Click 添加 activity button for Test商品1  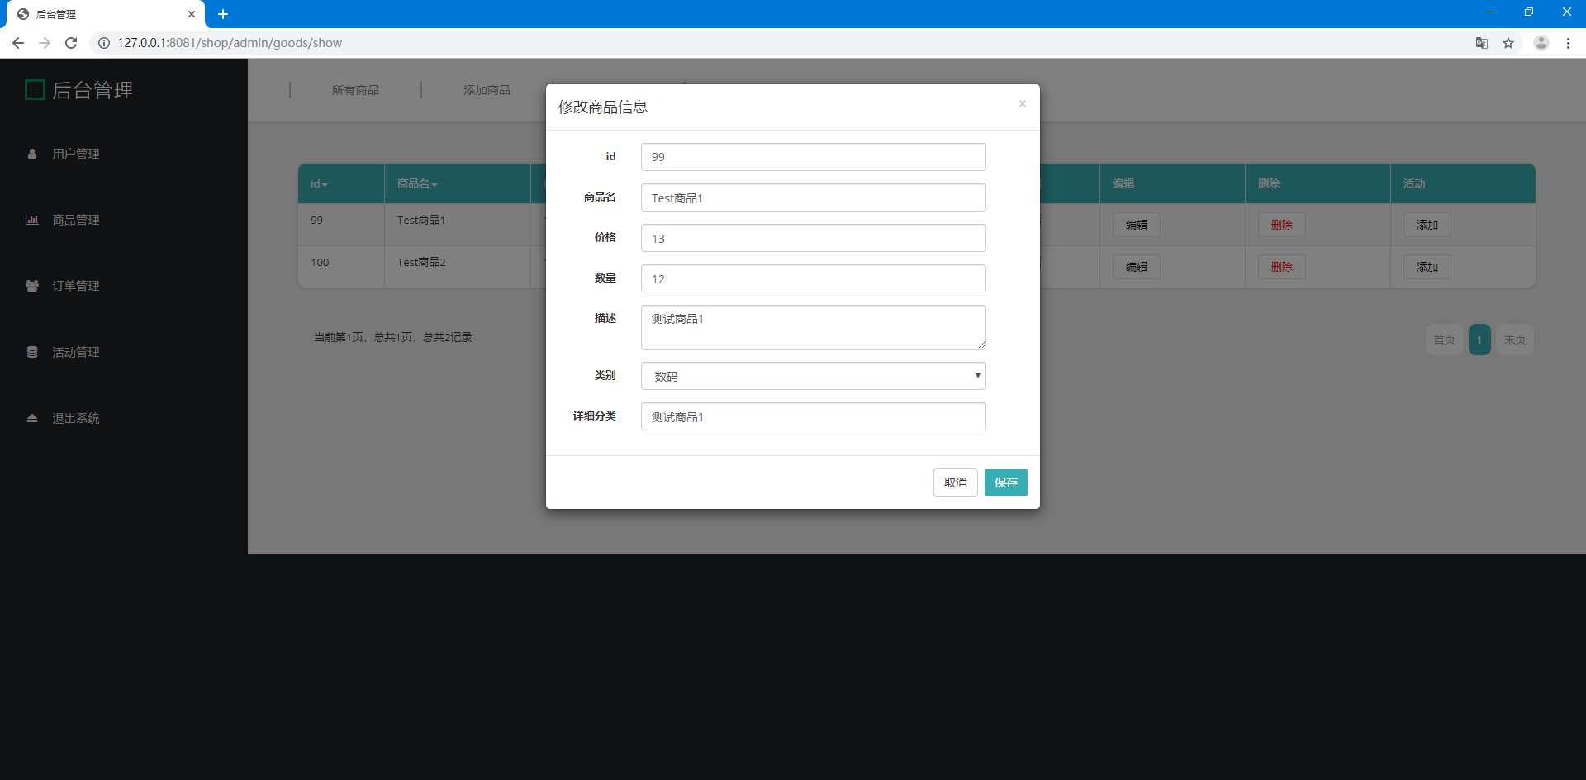[1427, 225]
